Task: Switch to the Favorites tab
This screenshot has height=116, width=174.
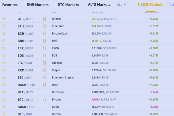Action: tap(10, 5)
